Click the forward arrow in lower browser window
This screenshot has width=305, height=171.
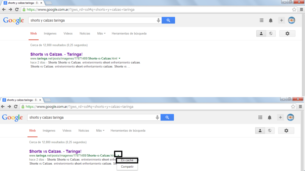9,107
